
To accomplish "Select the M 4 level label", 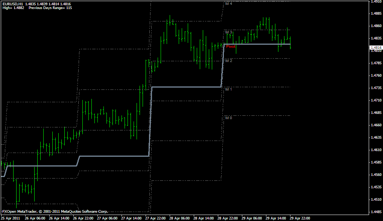I will tap(229, 4).
